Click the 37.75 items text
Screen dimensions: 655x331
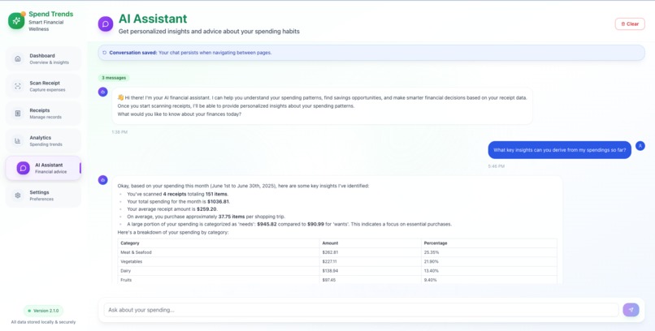[x=232, y=217]
